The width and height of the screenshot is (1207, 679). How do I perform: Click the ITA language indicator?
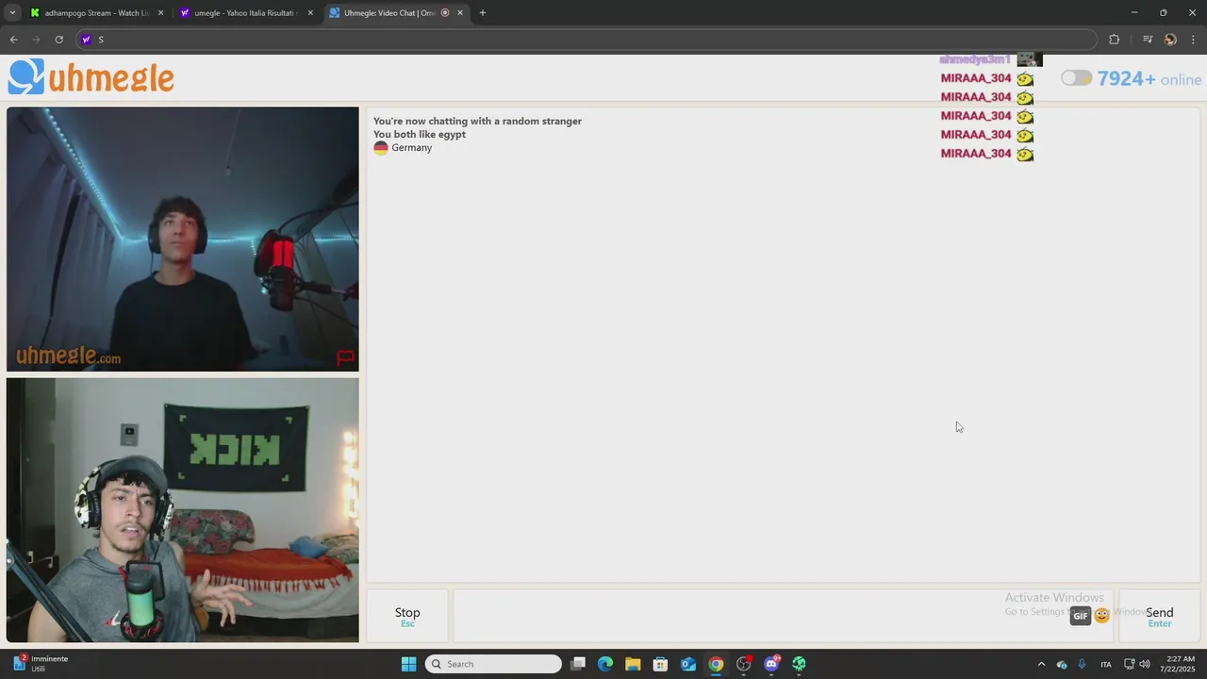coord(1106,664)
